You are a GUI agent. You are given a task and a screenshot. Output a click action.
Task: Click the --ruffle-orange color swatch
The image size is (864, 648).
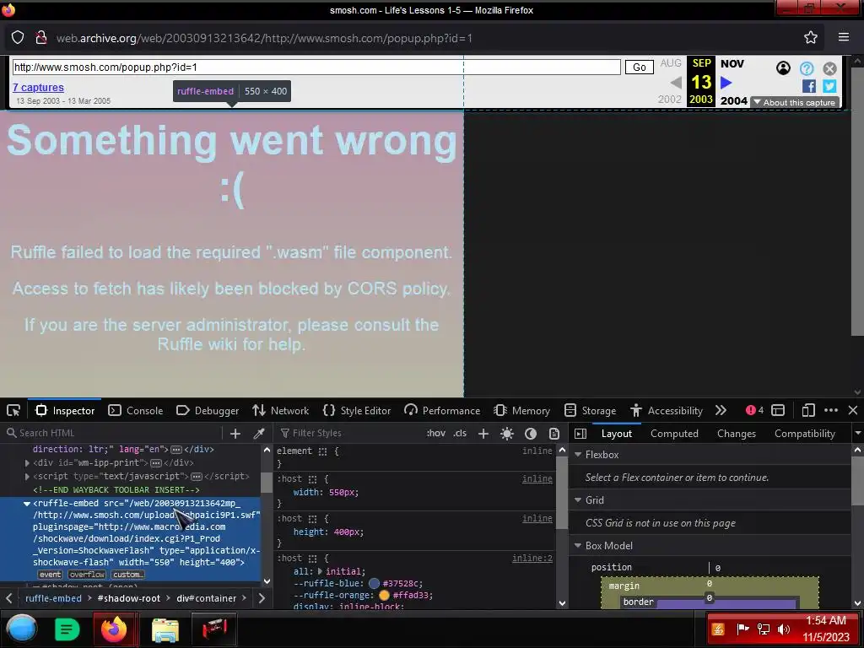[384, 595]
